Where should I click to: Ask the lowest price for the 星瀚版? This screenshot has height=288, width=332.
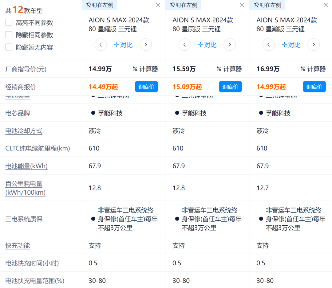pyautogui.click(x=314, y=87)
